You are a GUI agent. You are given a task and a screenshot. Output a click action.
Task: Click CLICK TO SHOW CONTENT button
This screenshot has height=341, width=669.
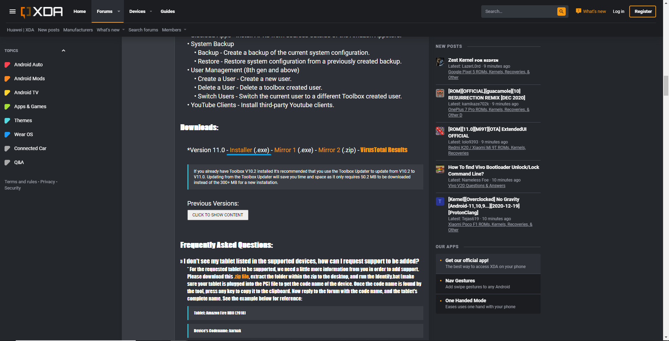pyautogui.click(x=218, y=215)
